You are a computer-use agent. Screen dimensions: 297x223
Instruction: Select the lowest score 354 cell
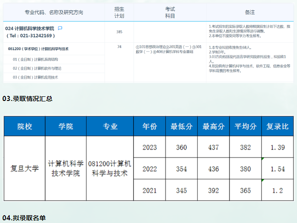(x=182, y=168)
